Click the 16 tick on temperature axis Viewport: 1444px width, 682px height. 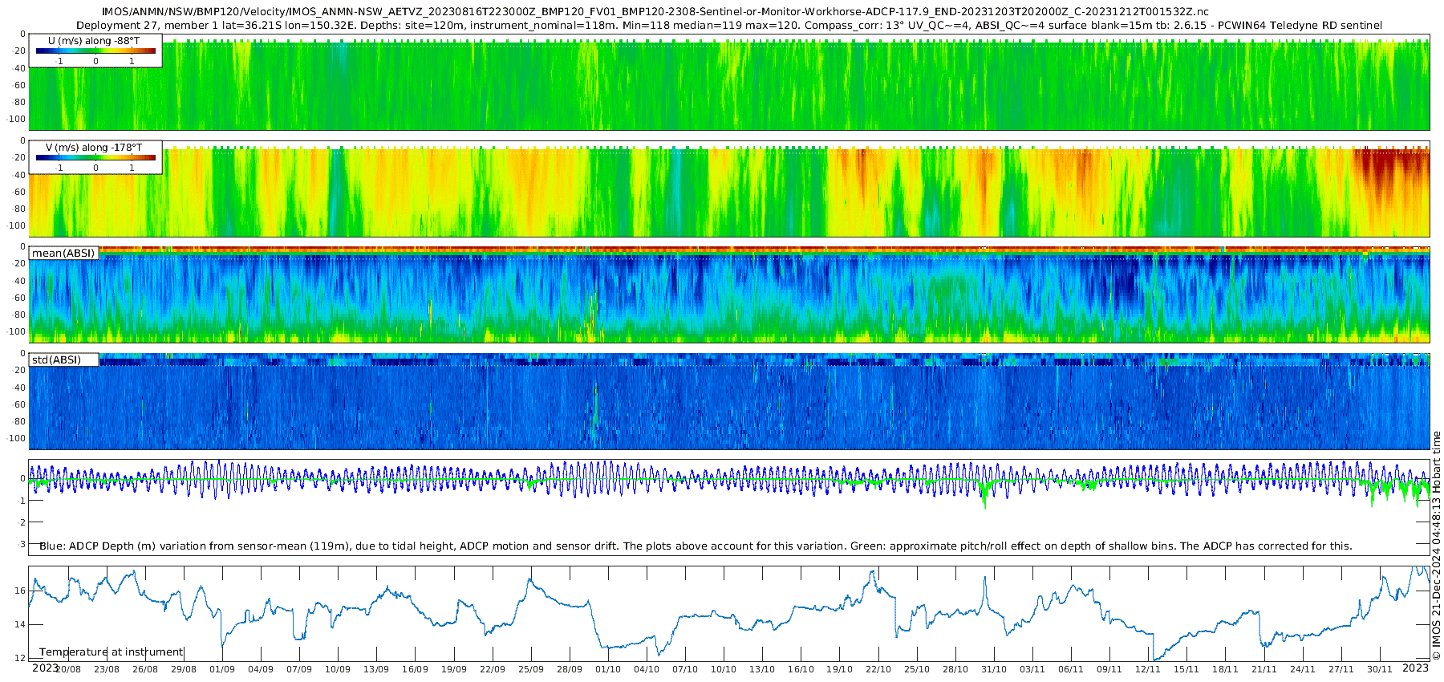point(20,591)
